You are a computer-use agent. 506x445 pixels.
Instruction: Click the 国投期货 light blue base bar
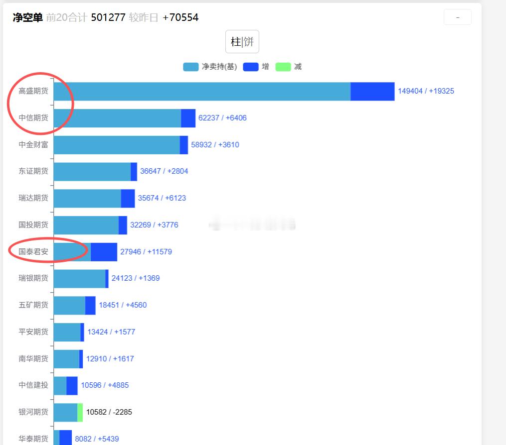point(86,225)
